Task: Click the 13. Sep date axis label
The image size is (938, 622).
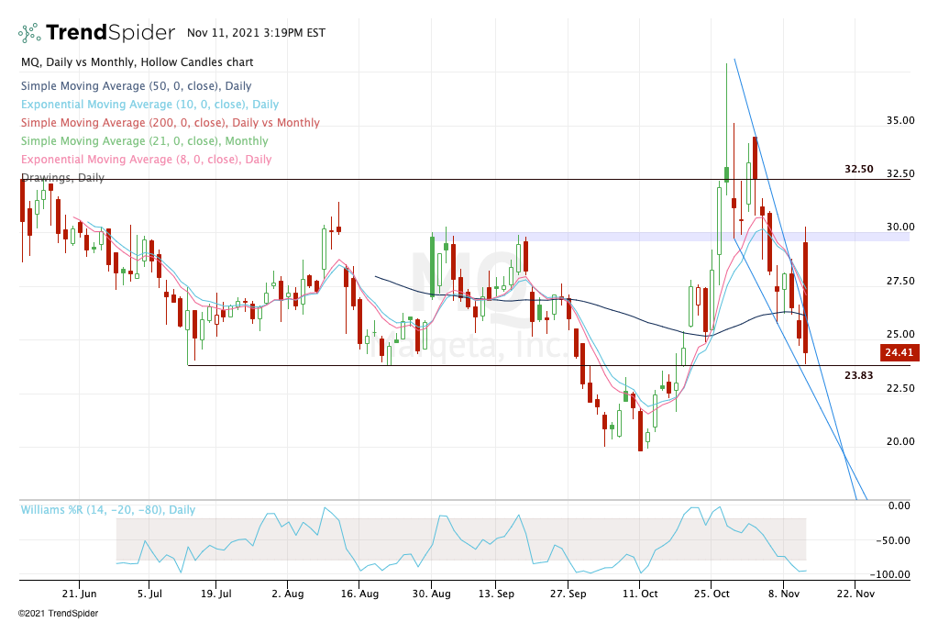Action: click(495, 594)
